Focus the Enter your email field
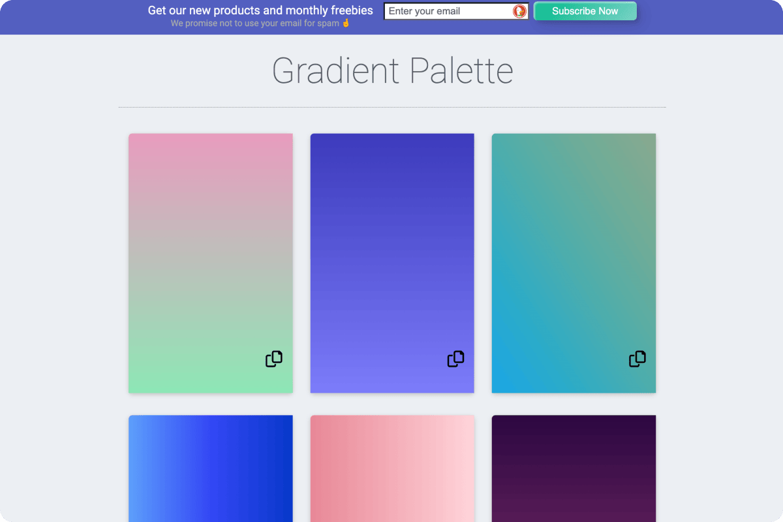 [456, 11]
